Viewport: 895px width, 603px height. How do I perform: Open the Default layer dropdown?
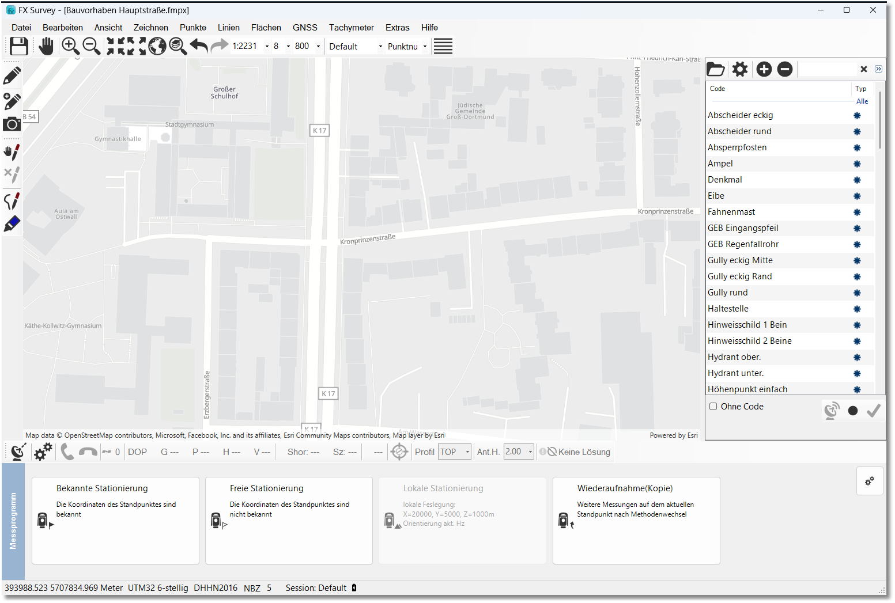380,47
